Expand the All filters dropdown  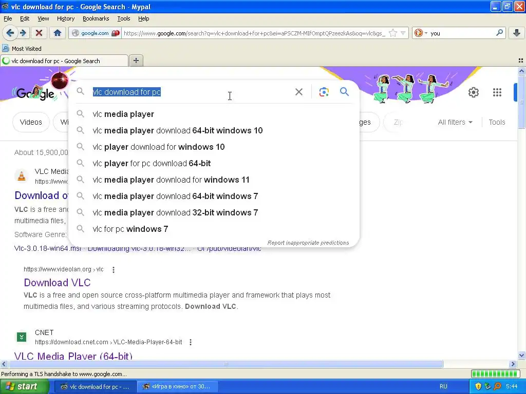(x=455, y=122)
